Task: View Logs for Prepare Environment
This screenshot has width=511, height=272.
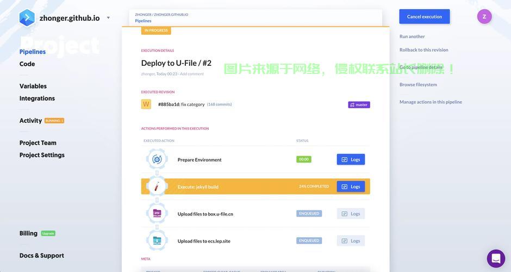Action: (351, 159)
